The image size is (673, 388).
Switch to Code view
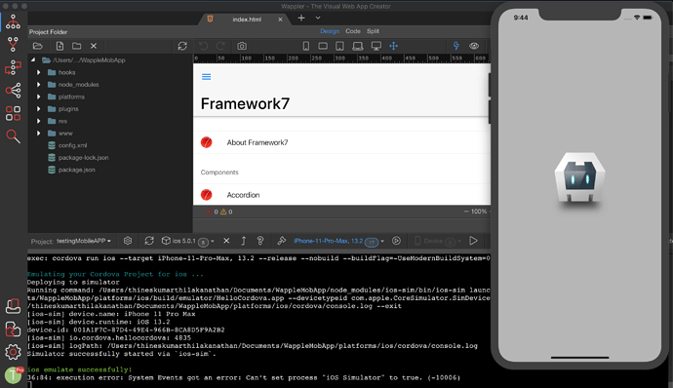tap(353, 31)
